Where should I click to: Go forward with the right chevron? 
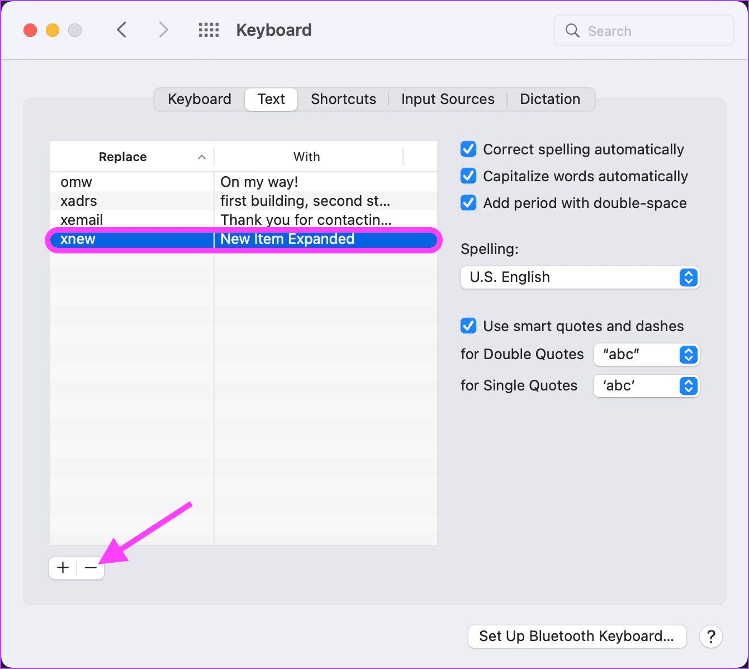point(163,30)
